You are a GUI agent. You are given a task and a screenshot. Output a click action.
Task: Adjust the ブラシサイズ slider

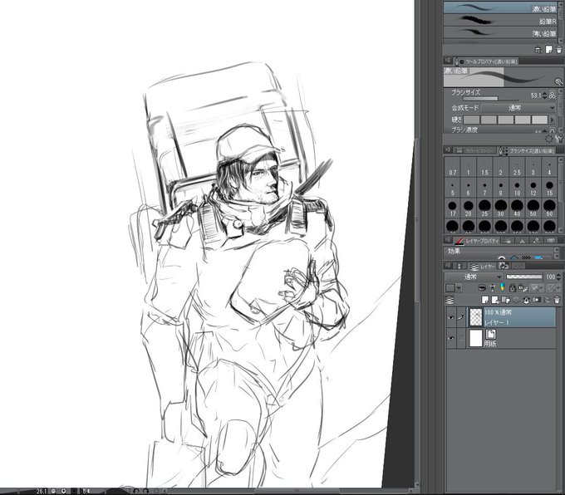coord(491,98)
